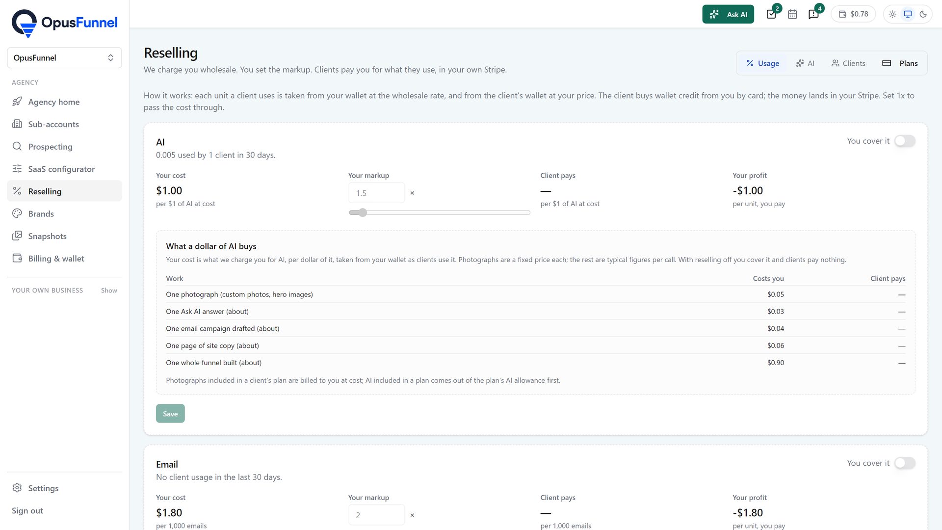Click the AI markup input field

pyautogui.click(x=377, y=193)
